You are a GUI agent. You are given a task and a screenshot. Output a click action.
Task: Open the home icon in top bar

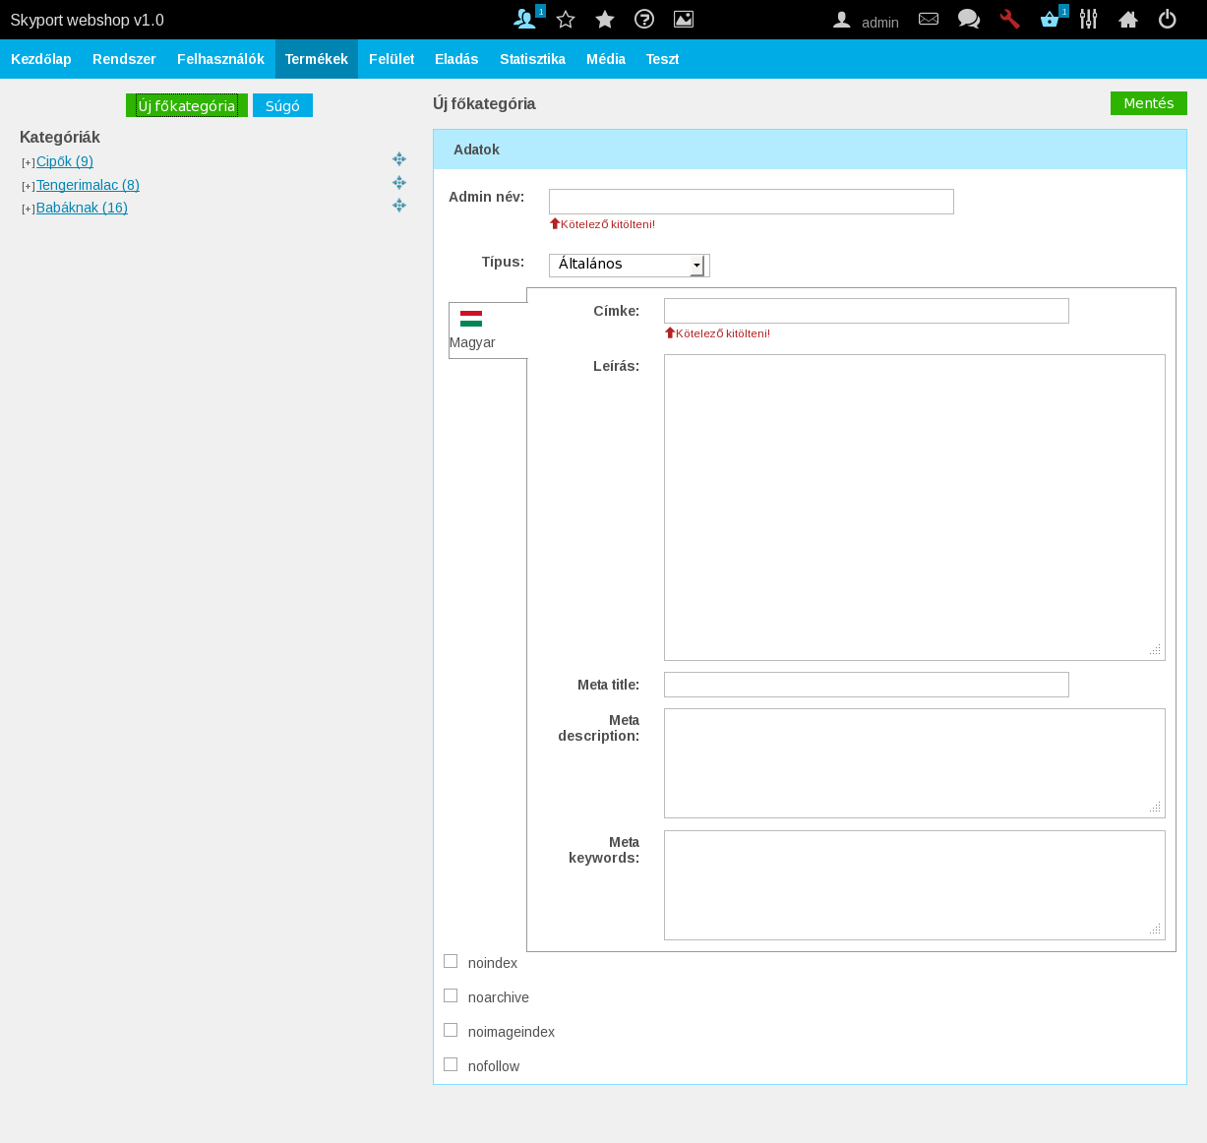(x=1128, y=19)
